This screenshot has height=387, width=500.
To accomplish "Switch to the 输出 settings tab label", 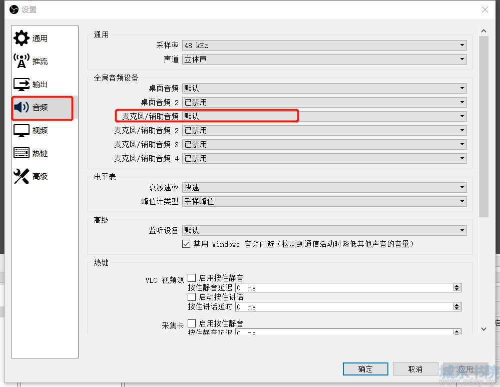I will 40,84.
